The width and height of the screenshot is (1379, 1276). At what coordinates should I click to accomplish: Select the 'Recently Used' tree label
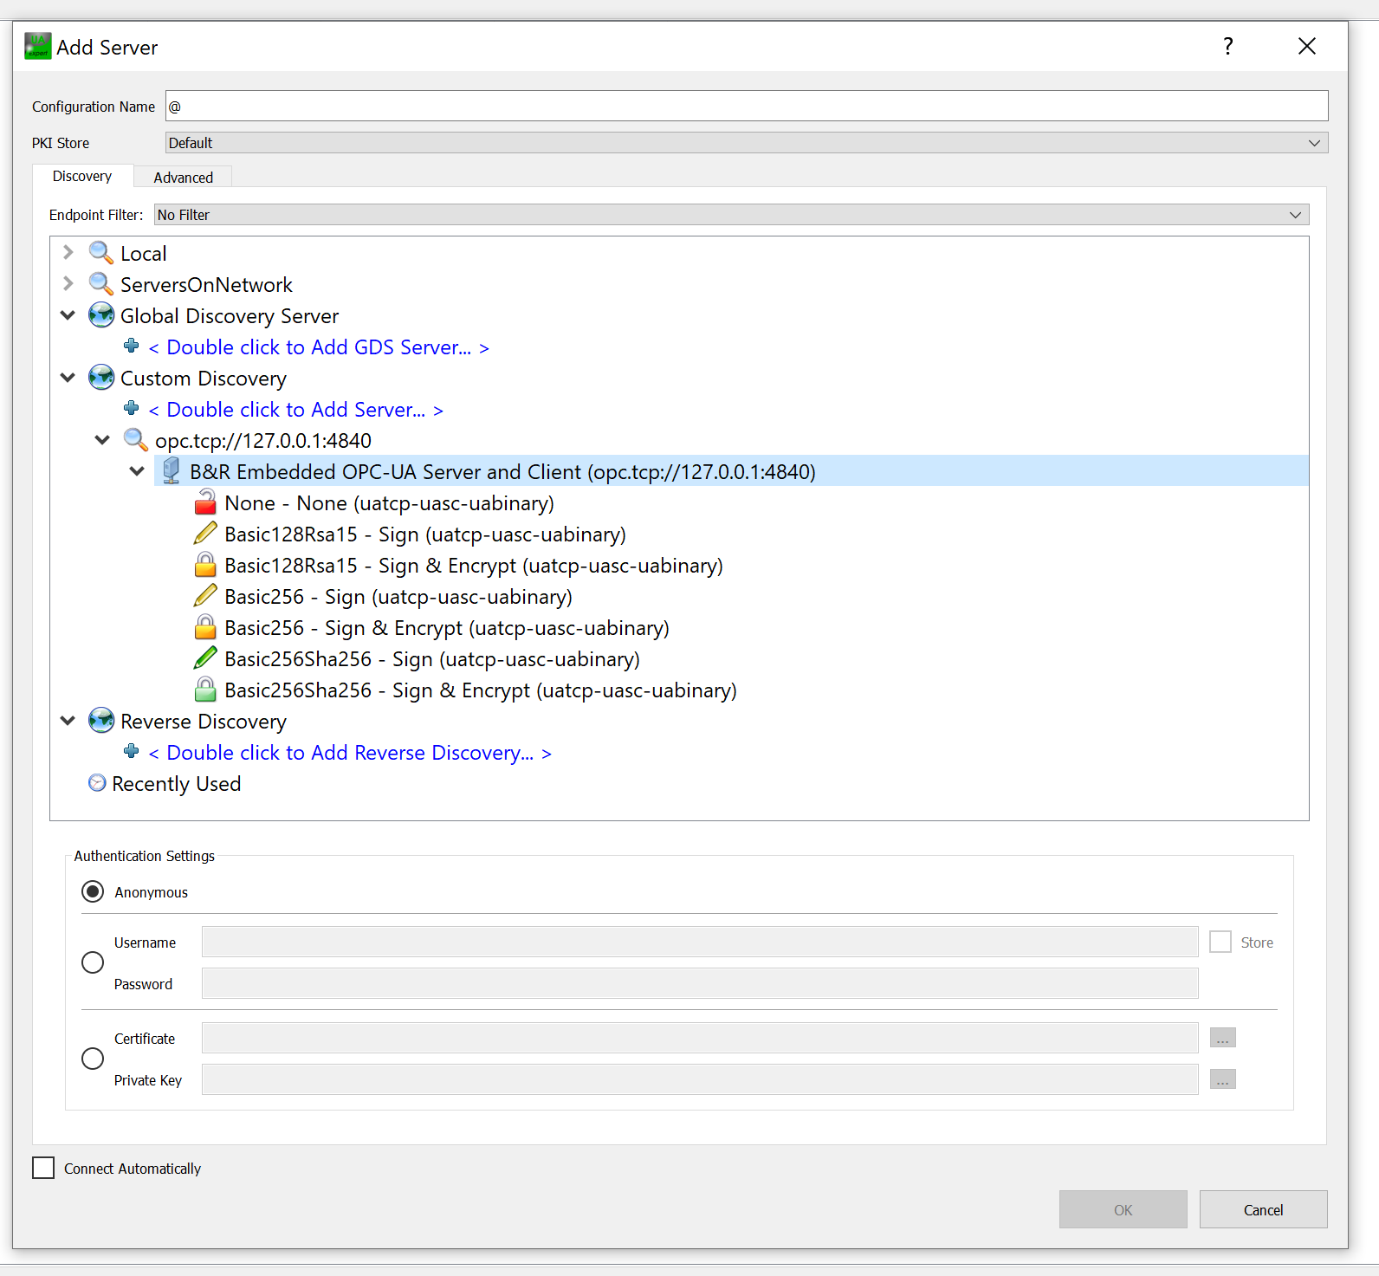(x=176, y=784)
